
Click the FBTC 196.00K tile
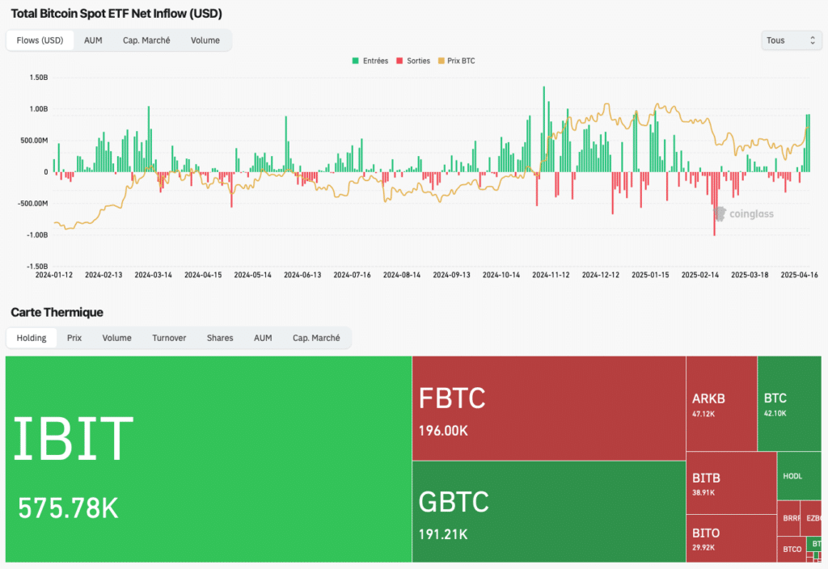[549, 408]
